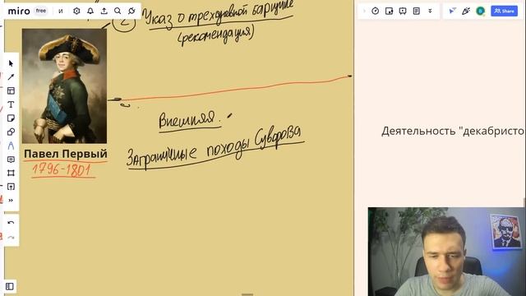Open board settings gear
Viewport: 526px width, 296px height.
coord(76,11)
